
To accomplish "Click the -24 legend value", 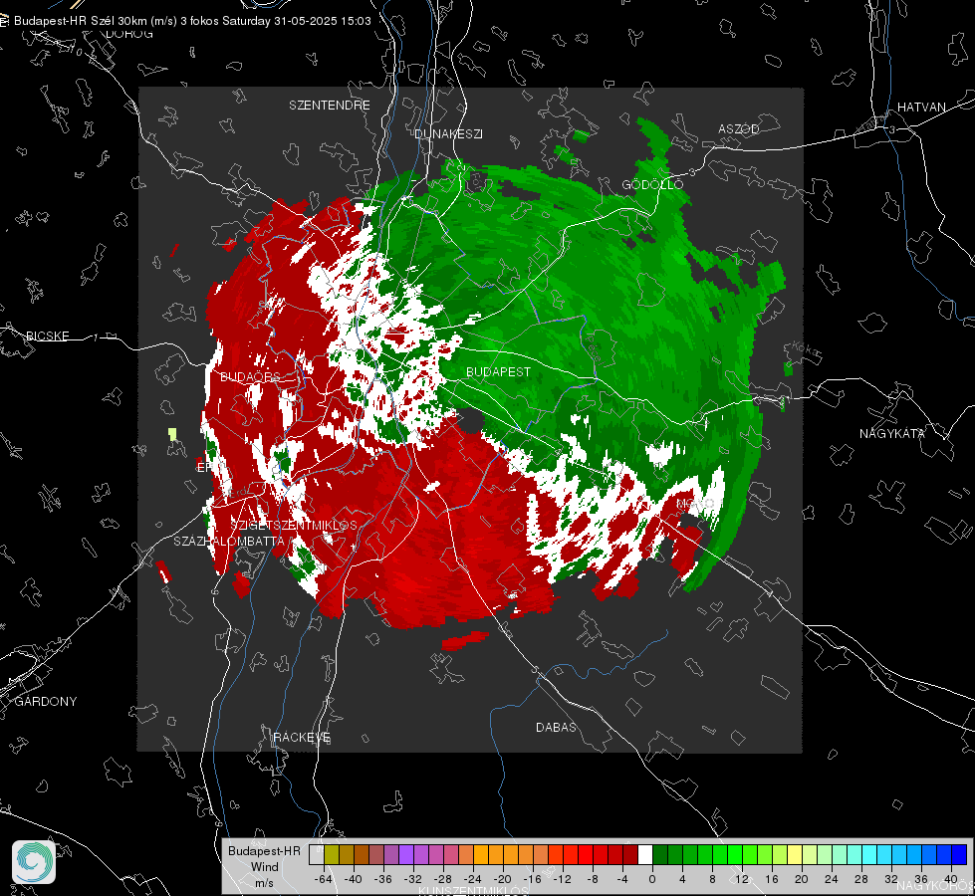I will [x=473, y=879].
